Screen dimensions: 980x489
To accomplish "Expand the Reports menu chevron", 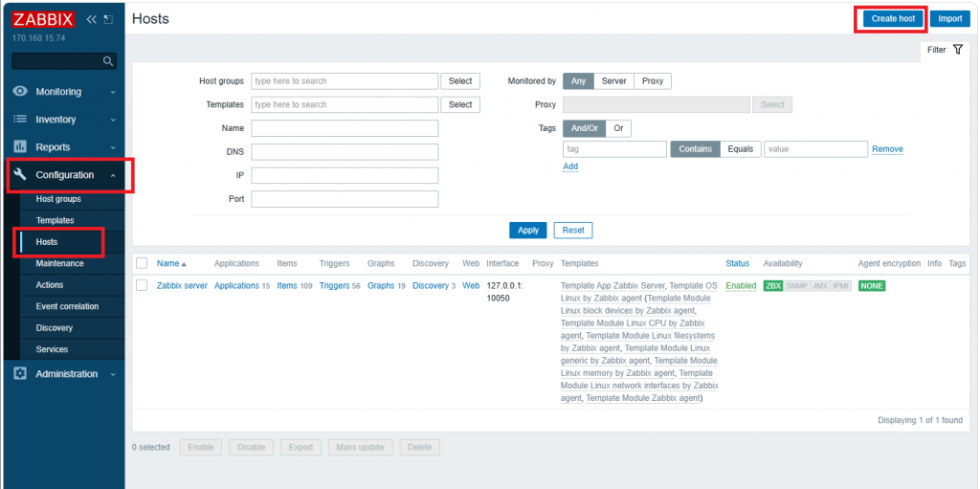I will [x=113, y=147].
